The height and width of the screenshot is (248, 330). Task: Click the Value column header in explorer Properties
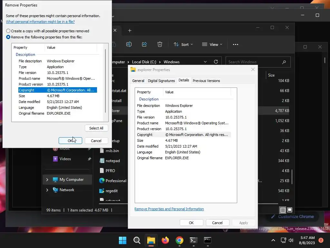(x=197, y=92)
